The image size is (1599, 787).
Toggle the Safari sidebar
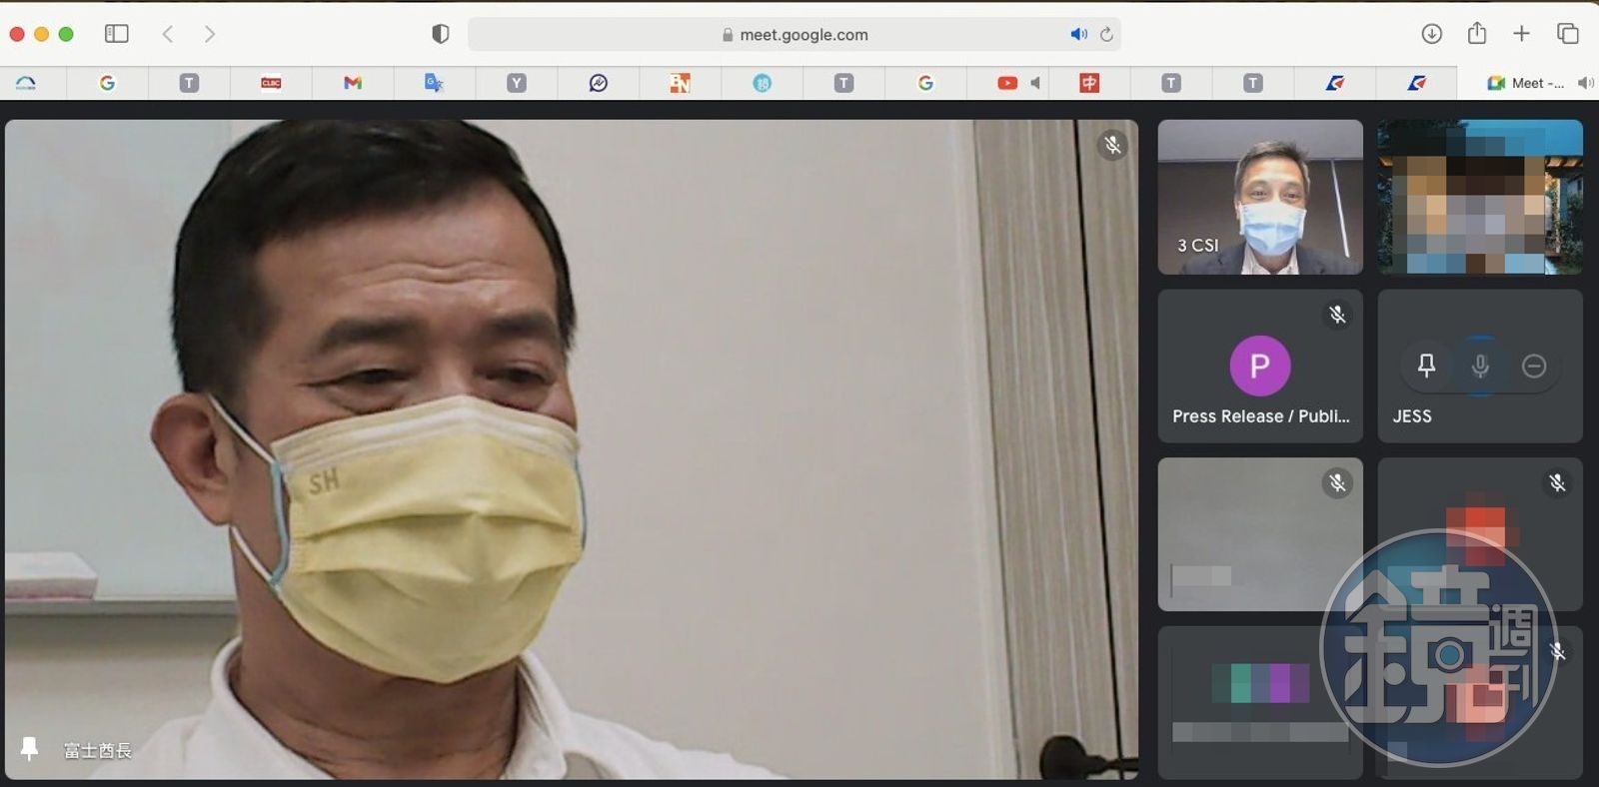(117, 34)
